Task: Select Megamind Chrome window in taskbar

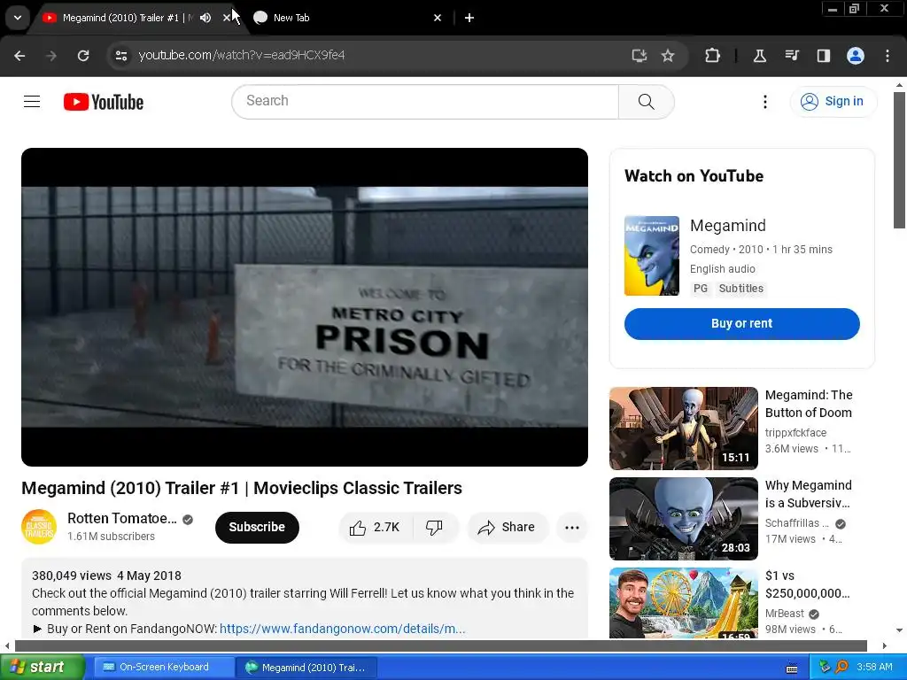Action: [x=306, y=668]
